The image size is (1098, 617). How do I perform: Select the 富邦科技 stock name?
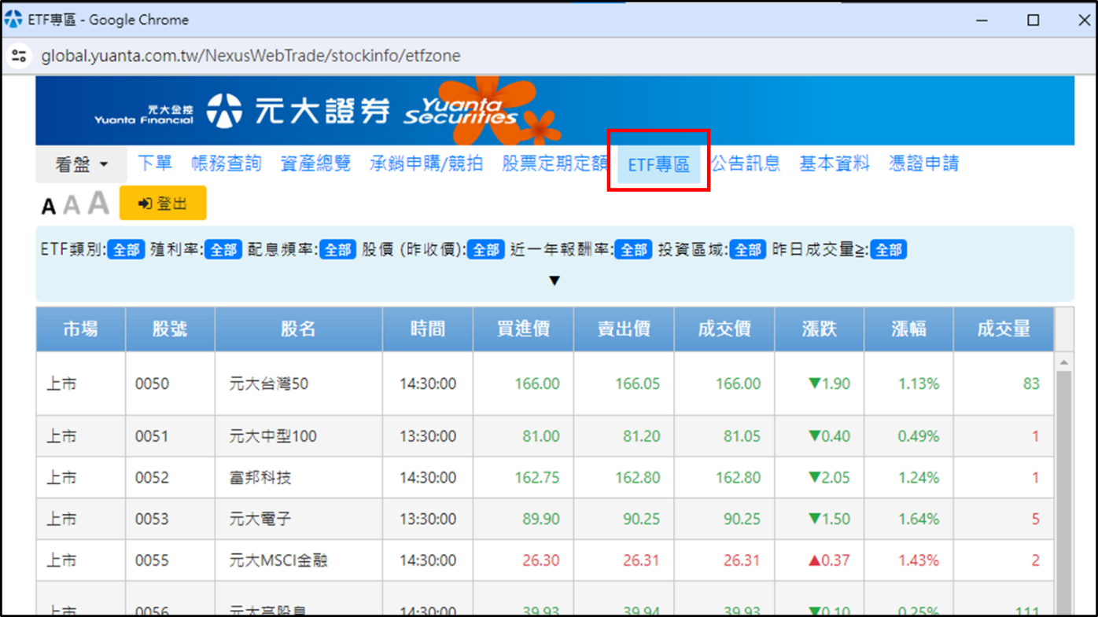[x=260, y=478]
